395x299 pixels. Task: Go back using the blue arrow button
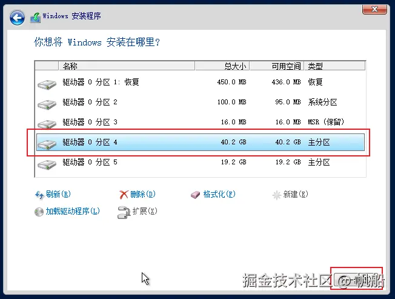coord(17,18)
